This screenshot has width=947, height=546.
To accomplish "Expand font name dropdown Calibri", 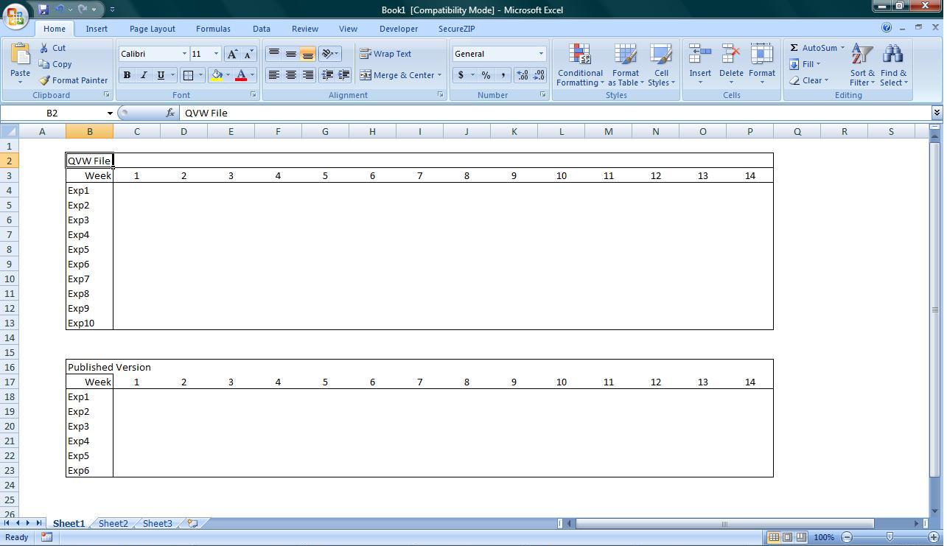I will tap(184, 54).
